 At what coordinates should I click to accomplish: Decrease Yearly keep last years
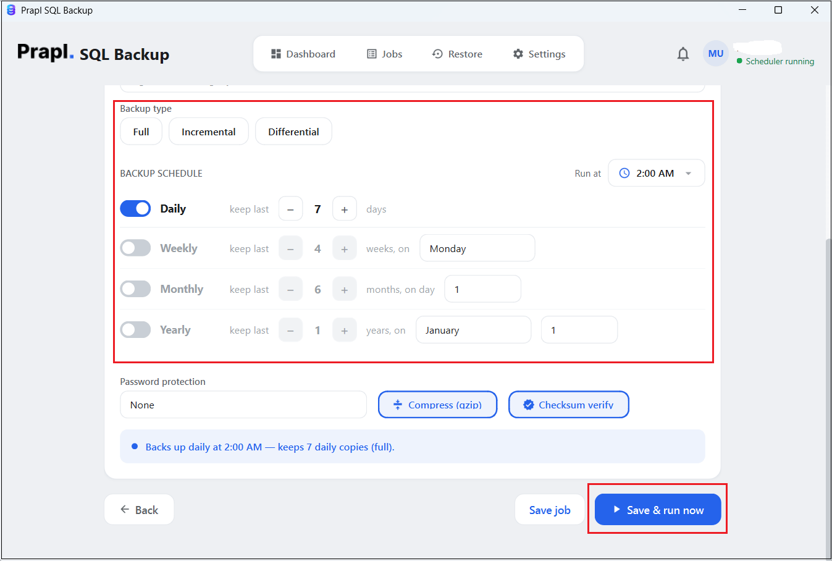[x=290, y=330]
